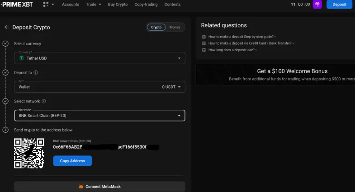Click the MetaMask fox icon
Image resolution: width=355 pixels, height=192 pixels.
81,187
